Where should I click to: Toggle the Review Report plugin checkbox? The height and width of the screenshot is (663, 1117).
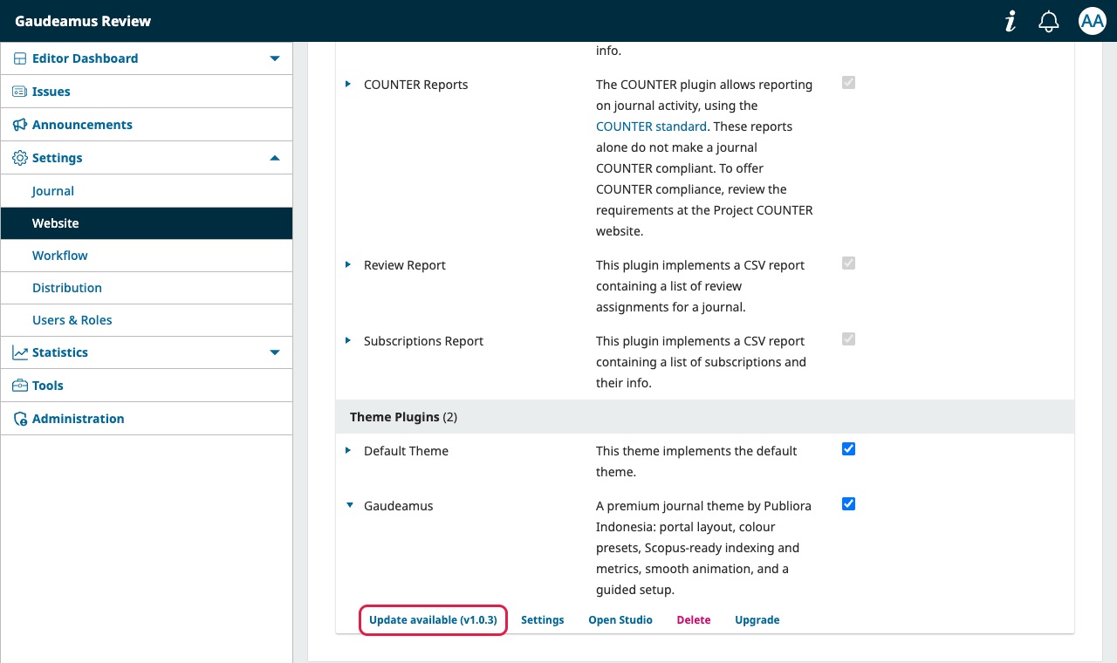(848, 263)
